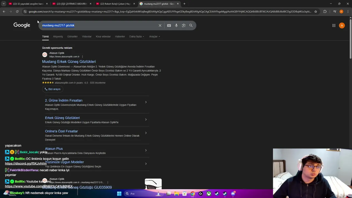Viewport: 352px width, 198px height.
Task: Open the Chrome extensions puzzle icon
Action: 325,12
